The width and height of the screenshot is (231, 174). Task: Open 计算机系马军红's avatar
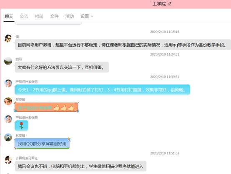[8, 160]
